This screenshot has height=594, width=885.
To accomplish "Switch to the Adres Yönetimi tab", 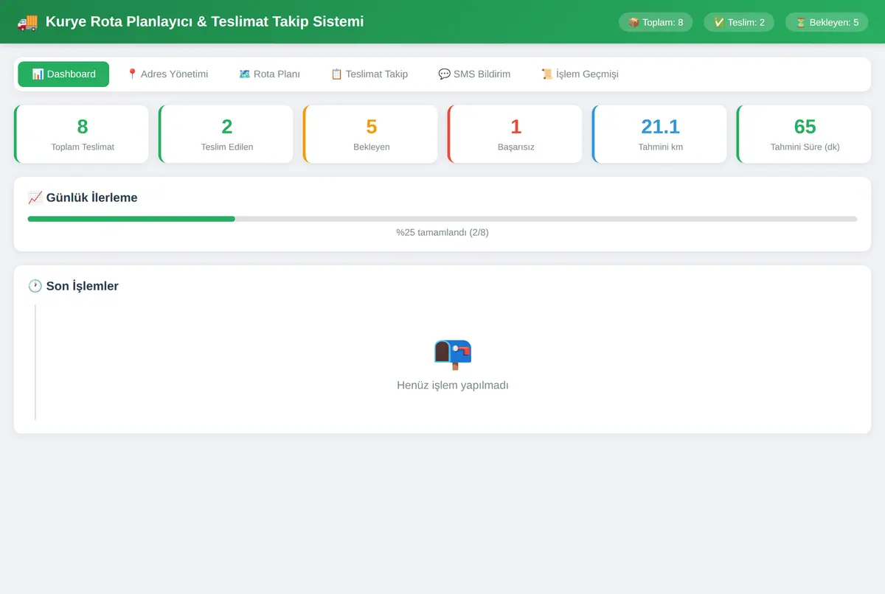I will click(x=167, y=74).
